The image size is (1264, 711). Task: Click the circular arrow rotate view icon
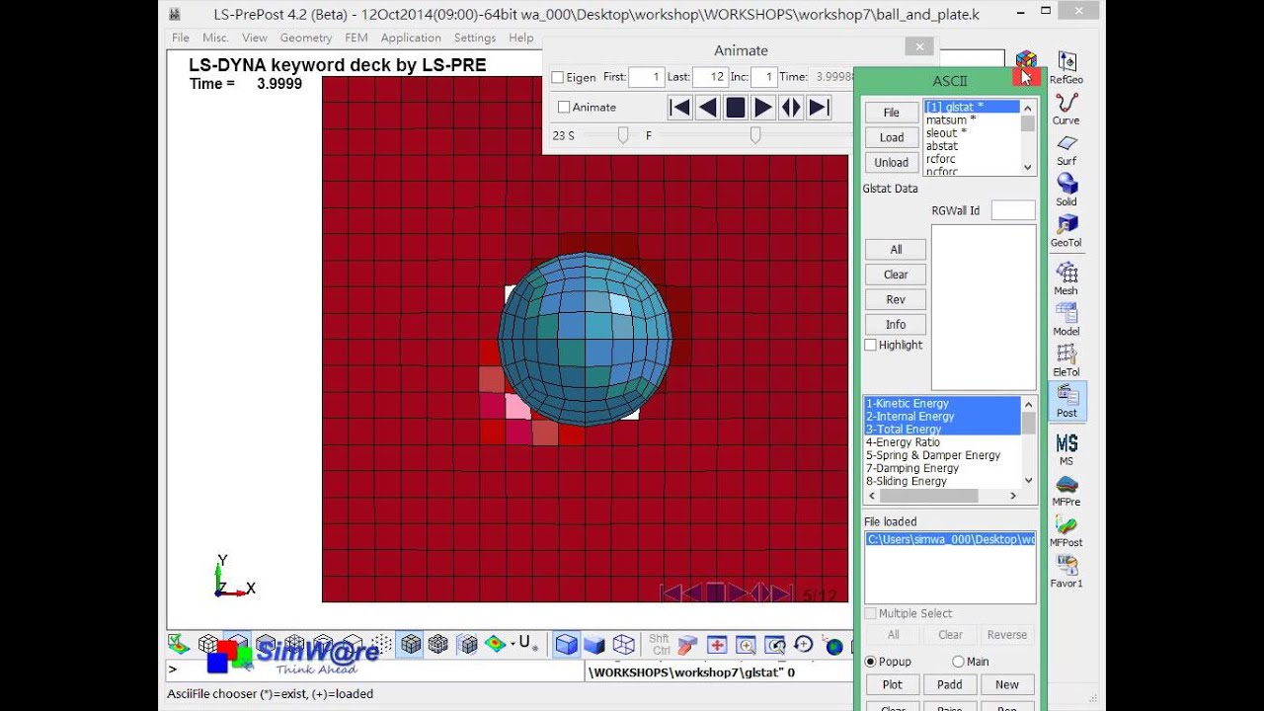click(x=803, y=645)
